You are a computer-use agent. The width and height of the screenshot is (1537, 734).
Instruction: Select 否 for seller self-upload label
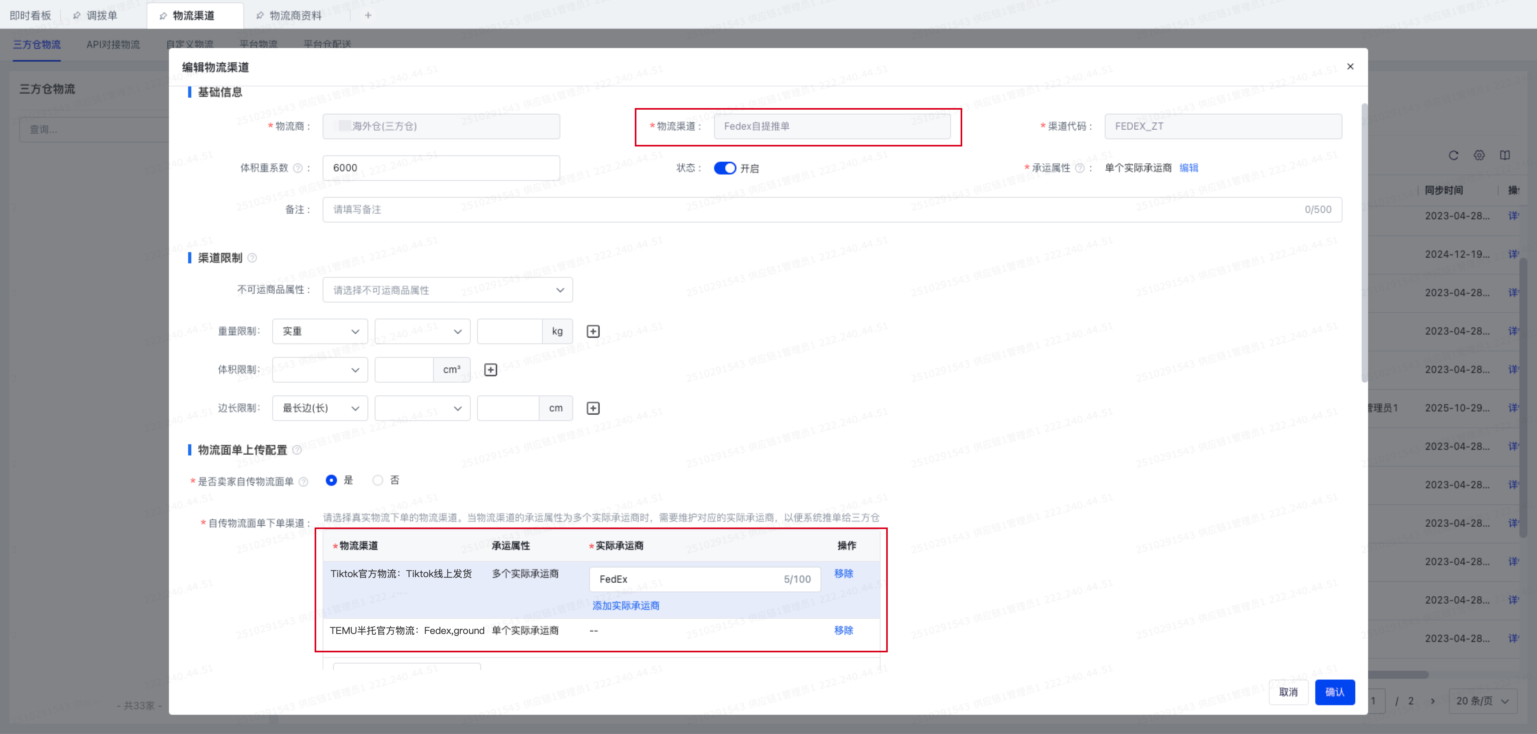378,480
